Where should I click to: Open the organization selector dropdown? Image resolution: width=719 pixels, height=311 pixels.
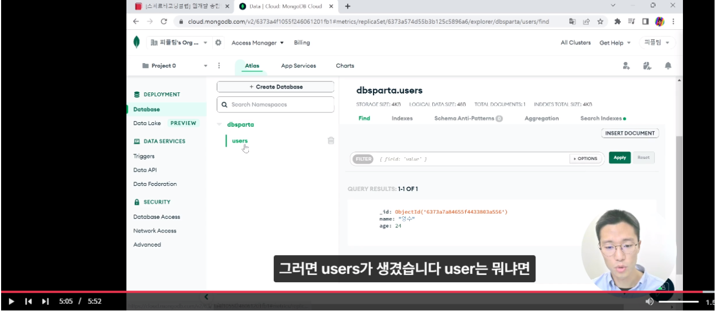coord(179,43)
